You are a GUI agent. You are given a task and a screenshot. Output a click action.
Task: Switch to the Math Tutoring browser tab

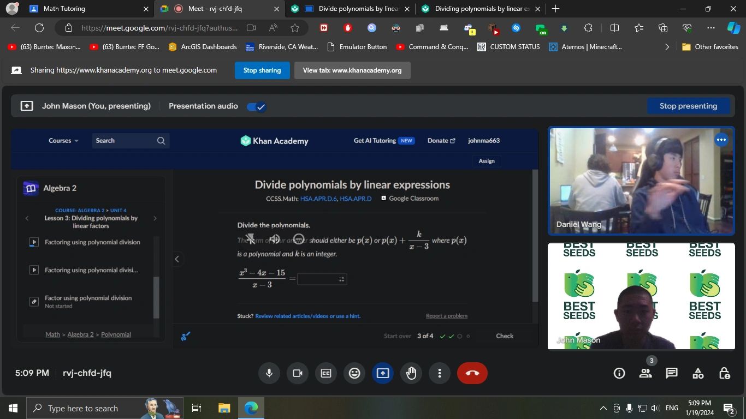click(x=82, y=9)
